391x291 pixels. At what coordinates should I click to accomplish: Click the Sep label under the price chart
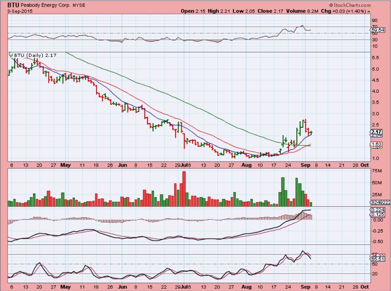coord(305,165)
